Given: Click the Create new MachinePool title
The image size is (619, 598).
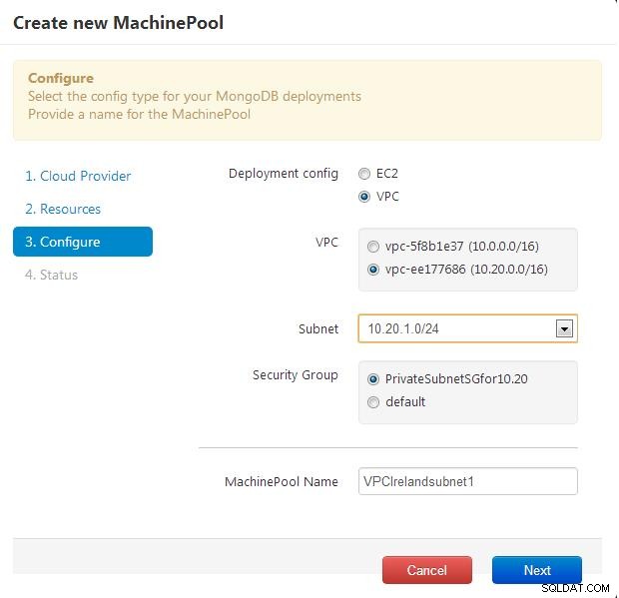Looking at the screenshot, I should 119,23.
